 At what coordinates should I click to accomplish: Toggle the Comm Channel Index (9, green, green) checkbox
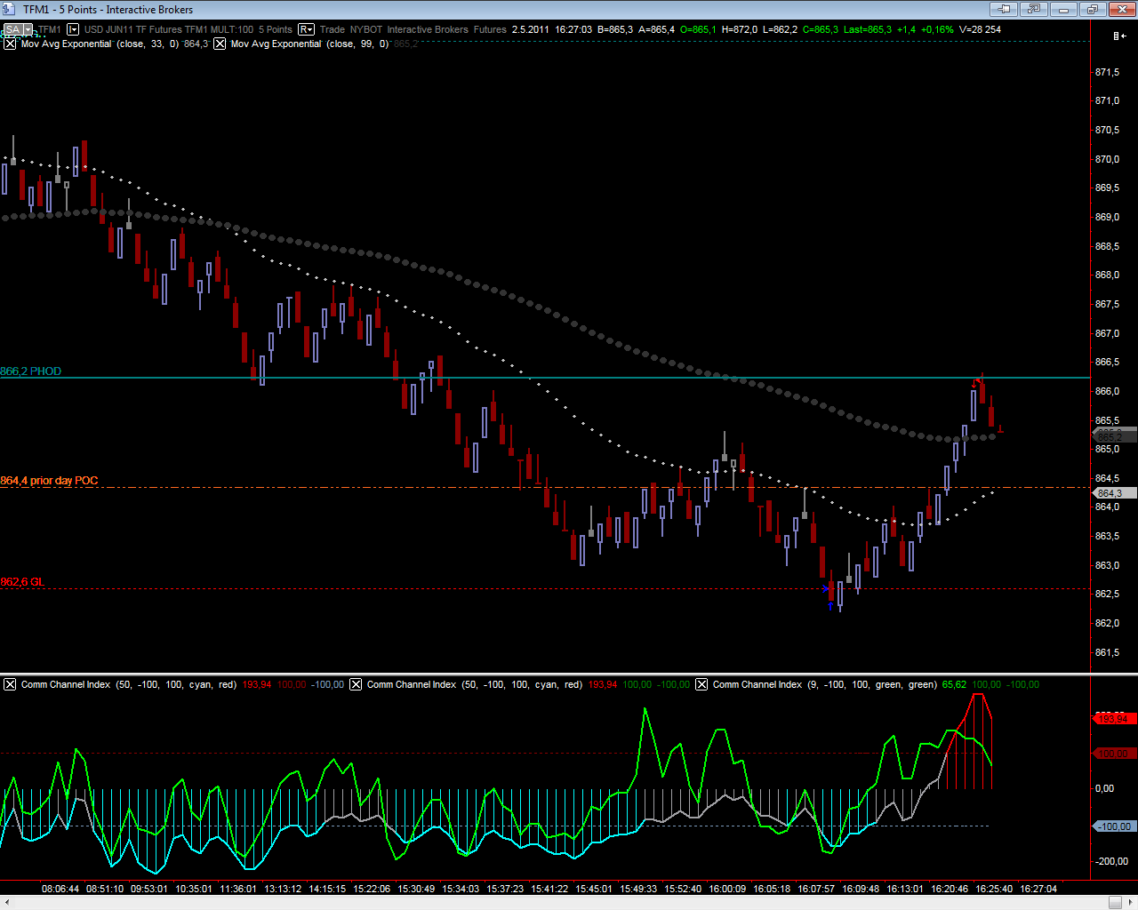pos(701,684)
